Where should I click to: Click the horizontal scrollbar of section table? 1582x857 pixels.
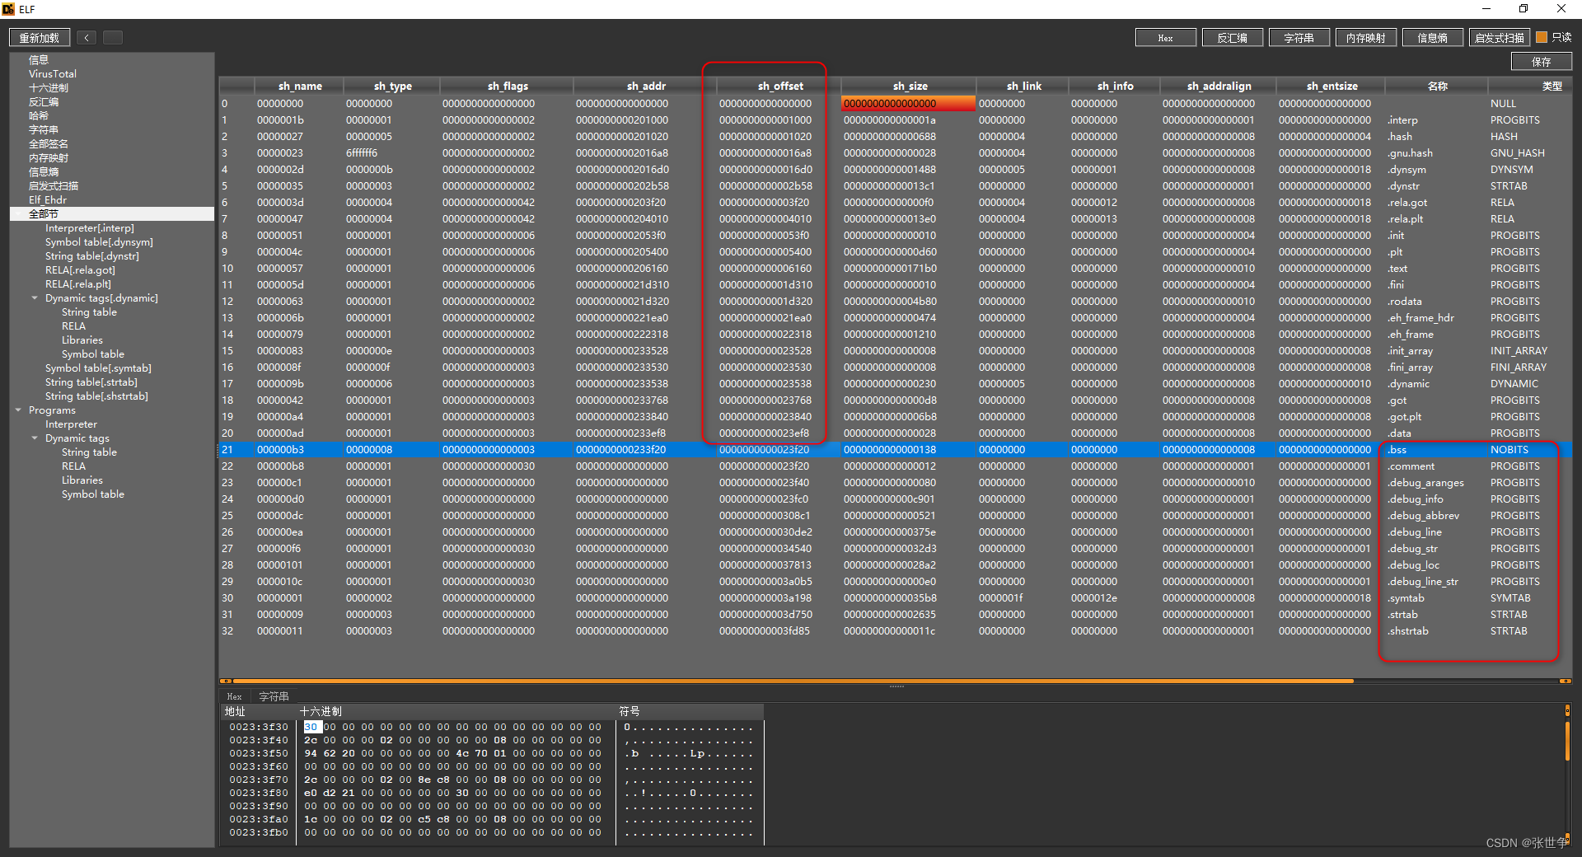793,681
